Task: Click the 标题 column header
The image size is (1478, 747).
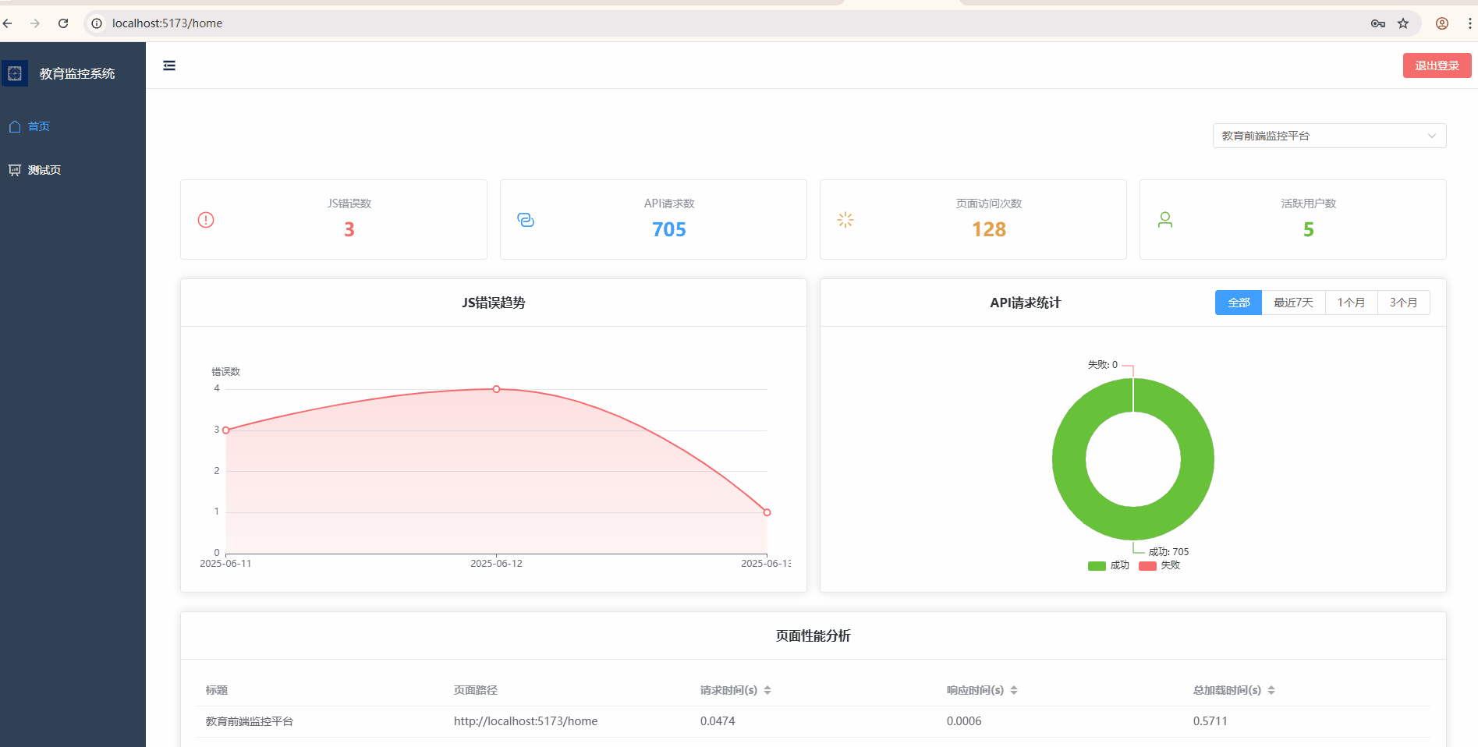Action: pos(217,690)
